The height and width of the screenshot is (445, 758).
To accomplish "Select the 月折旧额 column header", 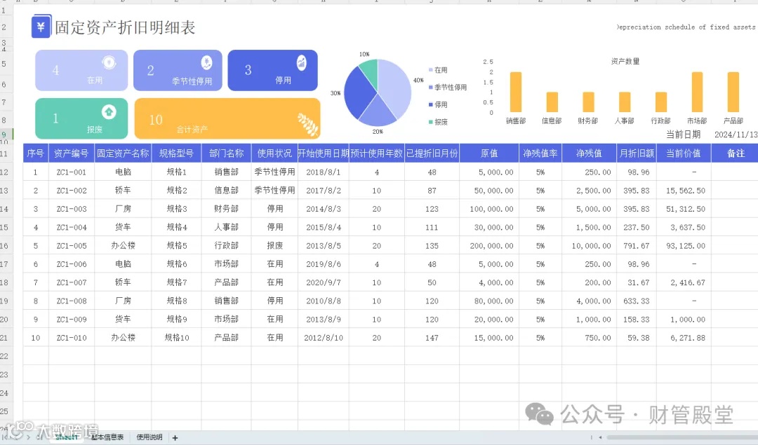I will (x=637, y=153).
